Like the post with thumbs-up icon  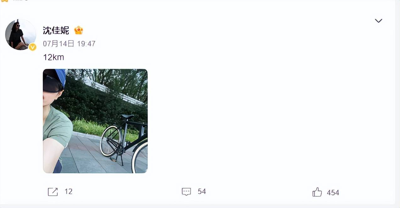click(x=317, y=192)
